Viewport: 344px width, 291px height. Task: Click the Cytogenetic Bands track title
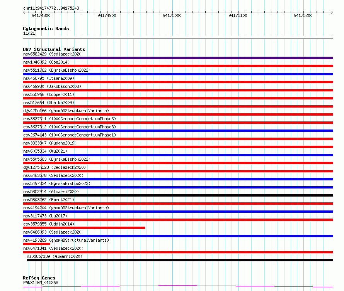[46, 29]
